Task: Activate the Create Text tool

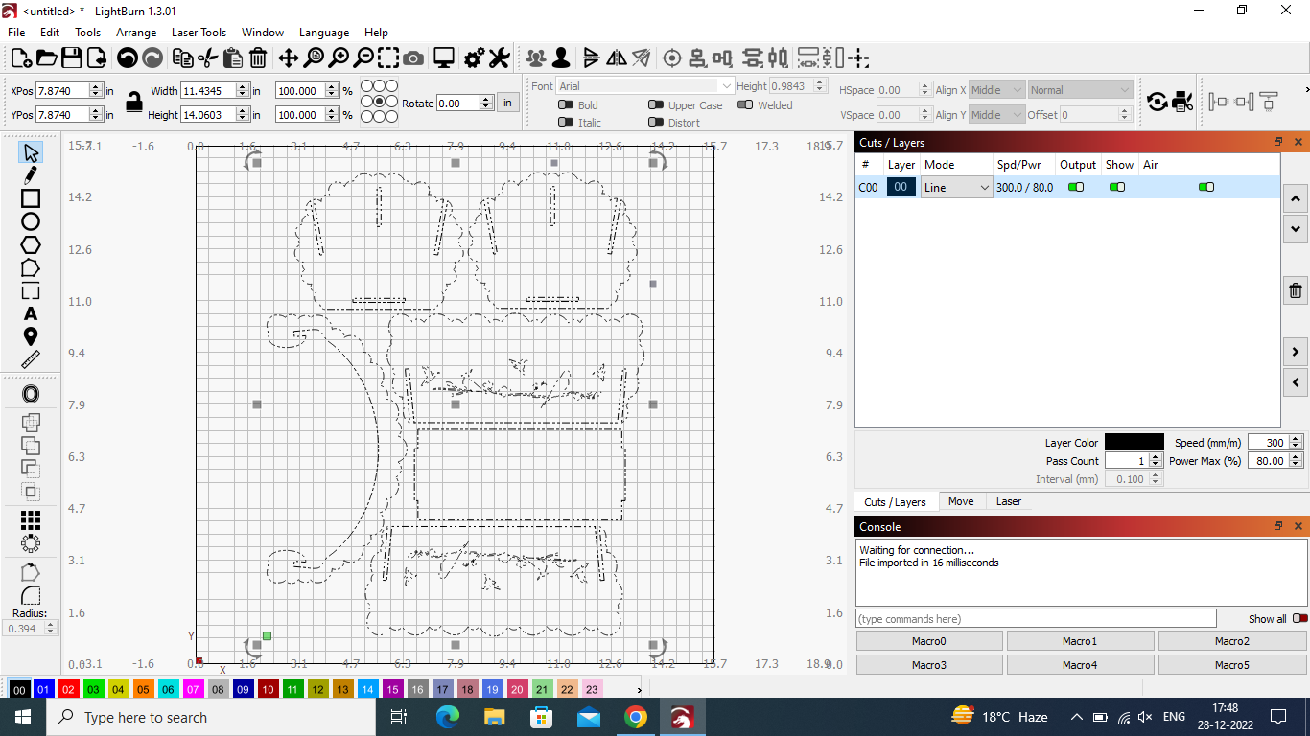Action: click(30, 312)
